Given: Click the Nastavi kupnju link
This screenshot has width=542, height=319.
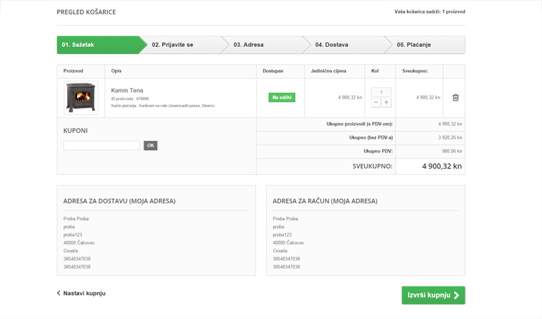Looking at the screenshot, I should tap(84, 293).
